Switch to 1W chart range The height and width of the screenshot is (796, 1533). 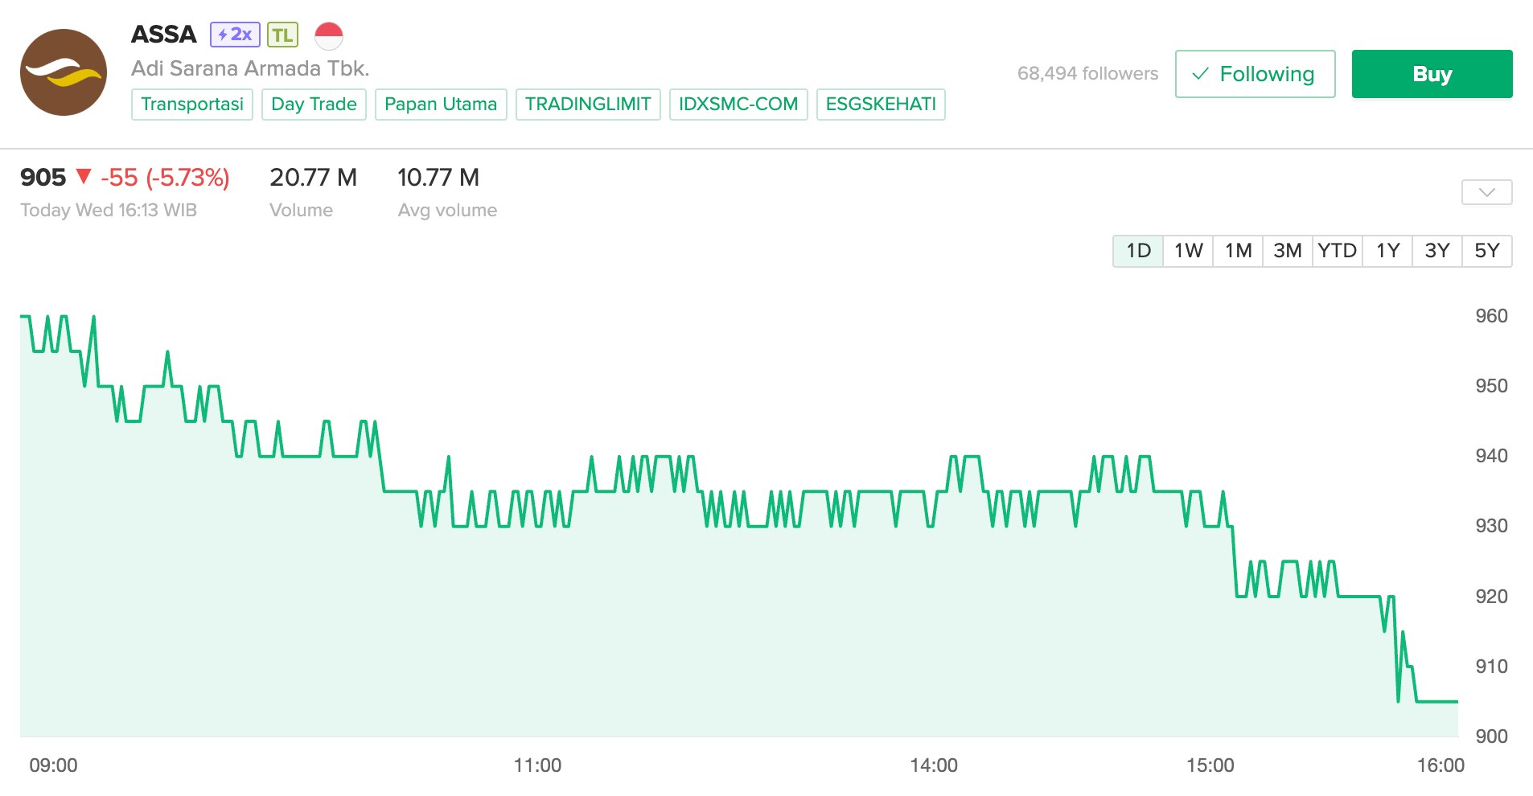(1188, 251)
